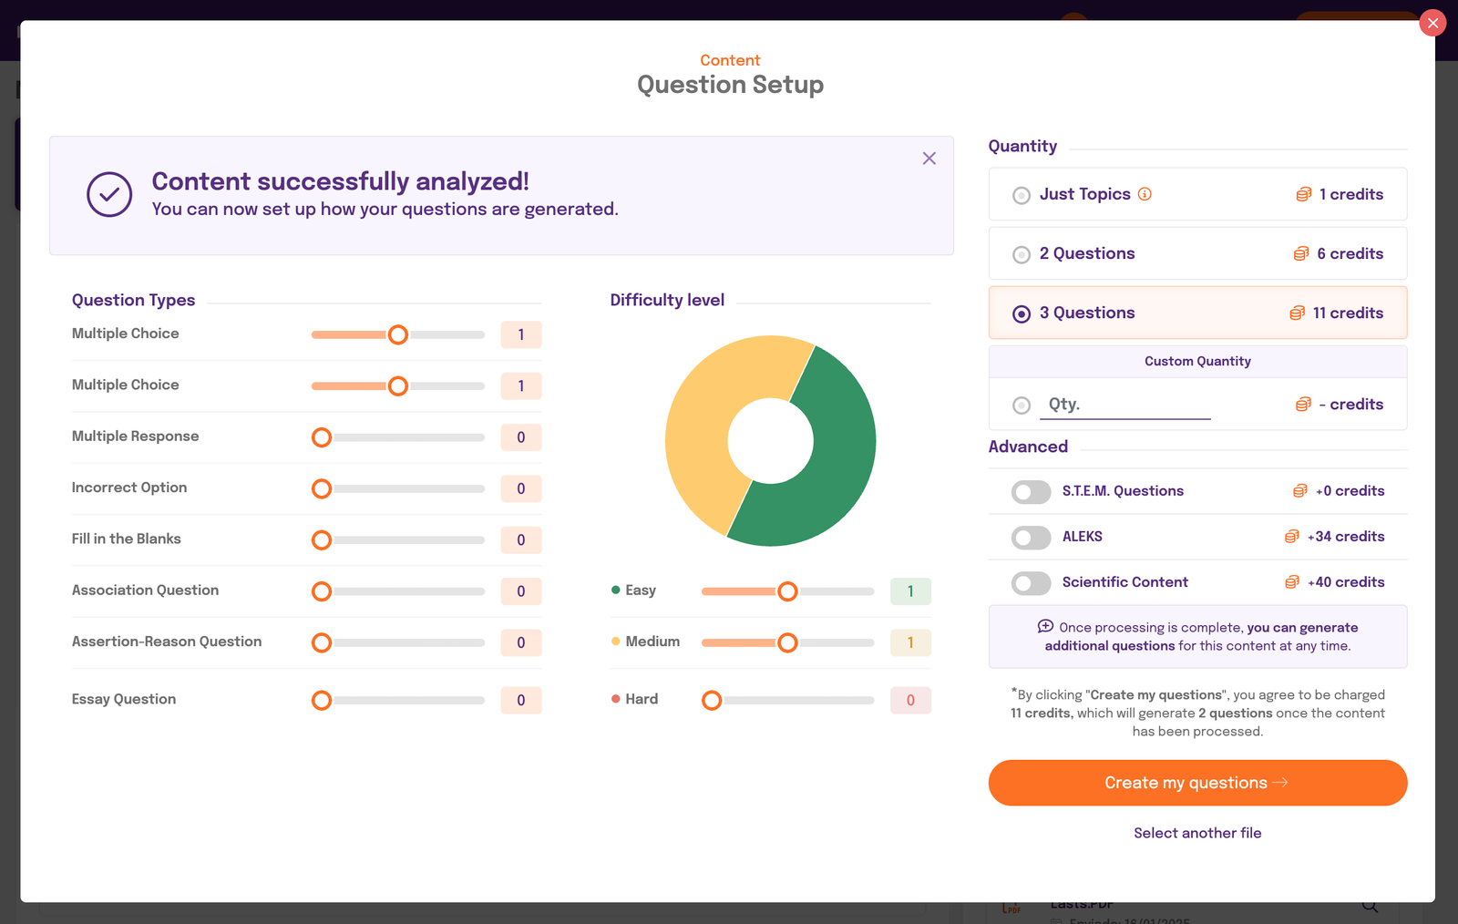Click the Easy difficulty slider handle
The height and width of the screenshot is (924, 1458).
(787, 591)
